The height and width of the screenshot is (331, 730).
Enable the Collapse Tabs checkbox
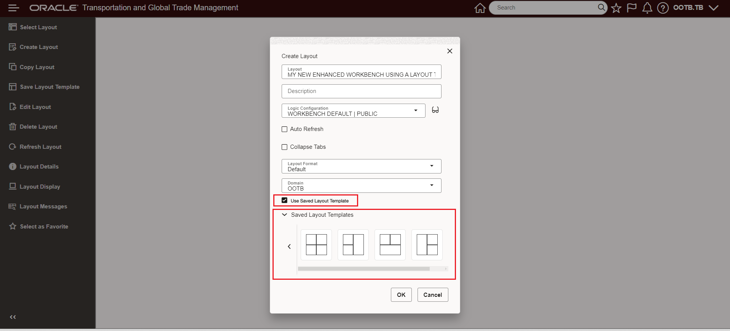(284, 147)
